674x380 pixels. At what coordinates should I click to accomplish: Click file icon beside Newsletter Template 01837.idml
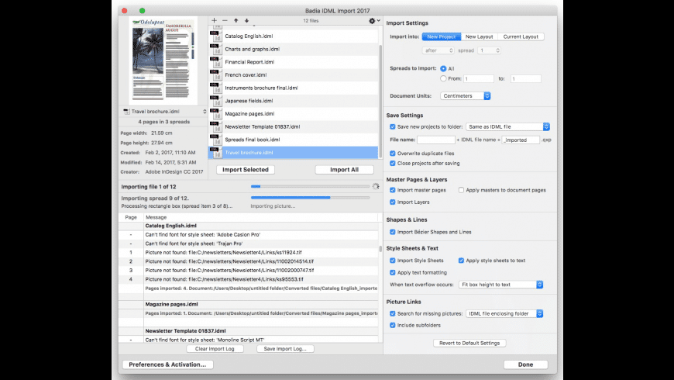216,126
